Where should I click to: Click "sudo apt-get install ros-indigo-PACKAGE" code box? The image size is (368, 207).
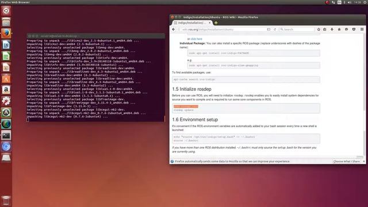tap(254, 53)
